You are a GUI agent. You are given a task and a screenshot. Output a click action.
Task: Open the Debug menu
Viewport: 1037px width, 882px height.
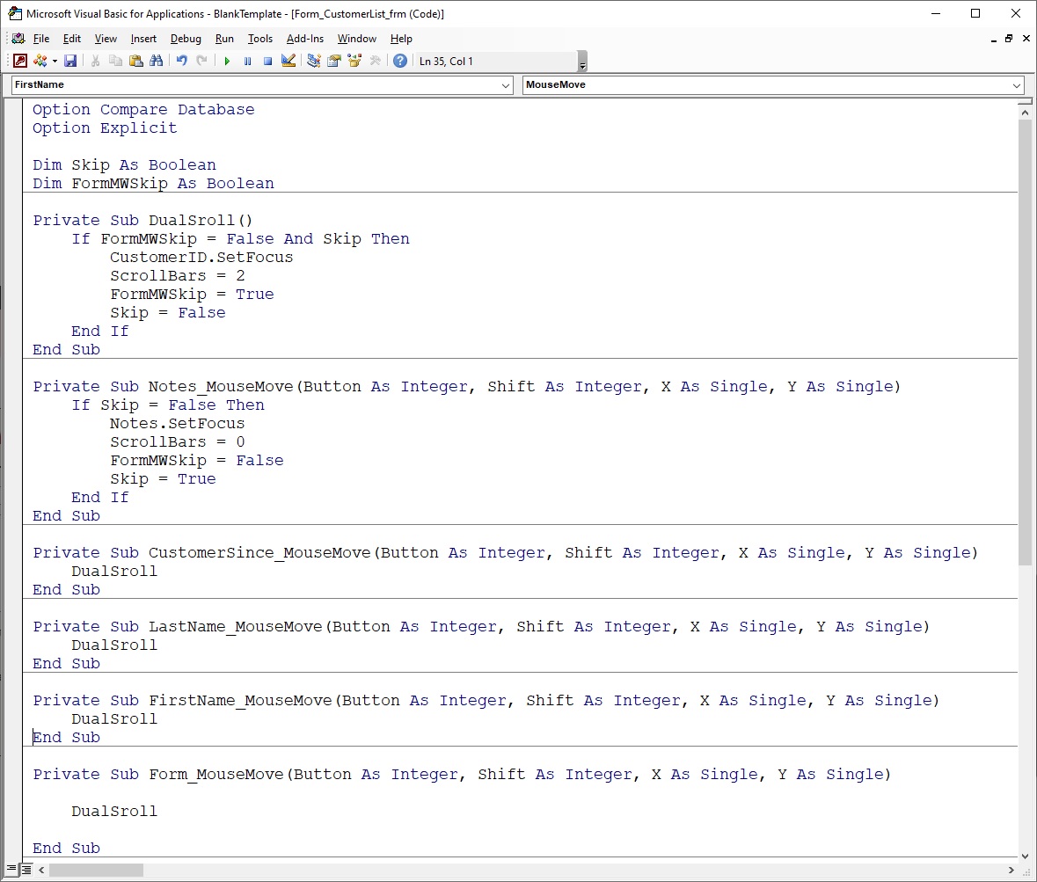pos(186,39)
